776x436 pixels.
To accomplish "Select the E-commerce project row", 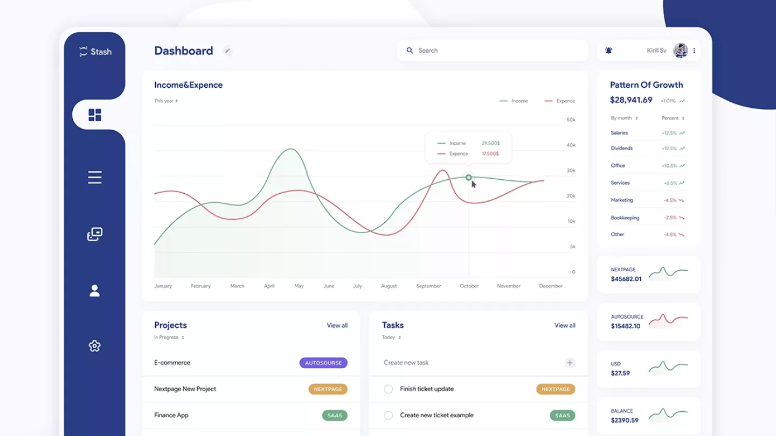I will 251,363.
